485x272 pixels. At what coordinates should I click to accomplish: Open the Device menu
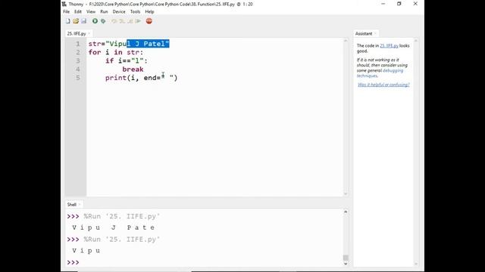pyautogui.click(x=119, y=11)
